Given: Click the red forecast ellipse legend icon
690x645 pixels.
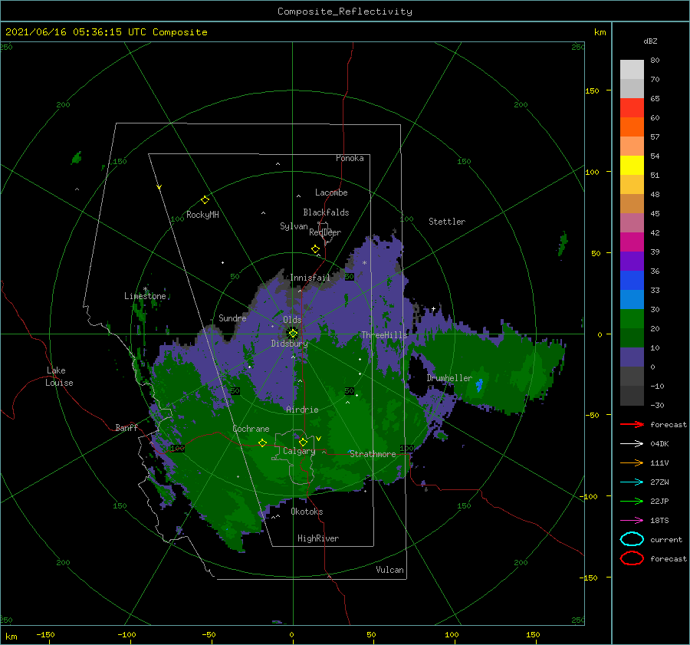Looking at the screenshot, I should point(632,558).
